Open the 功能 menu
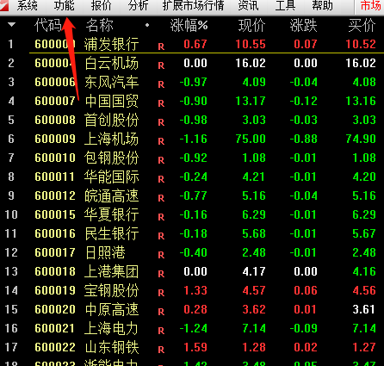This screenshot has height=366, width=384. [65, 5]
